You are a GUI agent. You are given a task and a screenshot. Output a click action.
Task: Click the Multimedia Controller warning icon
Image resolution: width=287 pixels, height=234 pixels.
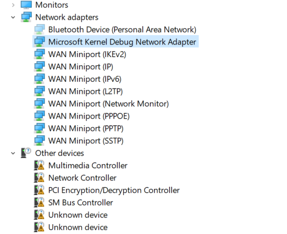[x=39, y=165]
